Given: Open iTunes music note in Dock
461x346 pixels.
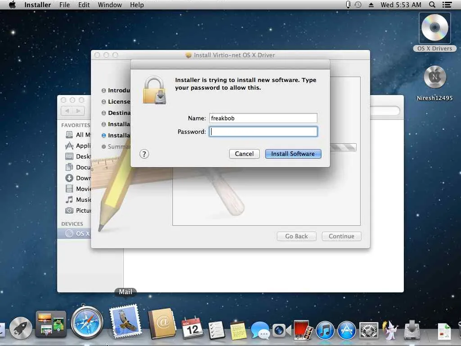Looking at the screenshot, I should [325, 330].
